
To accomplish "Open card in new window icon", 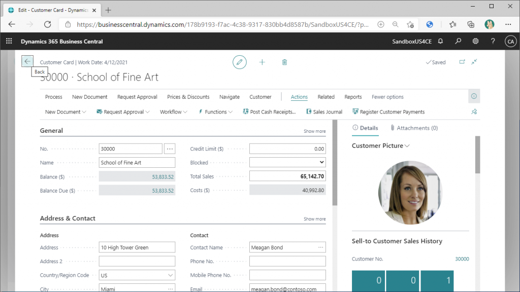I will pyautogui.click(x=462, y=62).
